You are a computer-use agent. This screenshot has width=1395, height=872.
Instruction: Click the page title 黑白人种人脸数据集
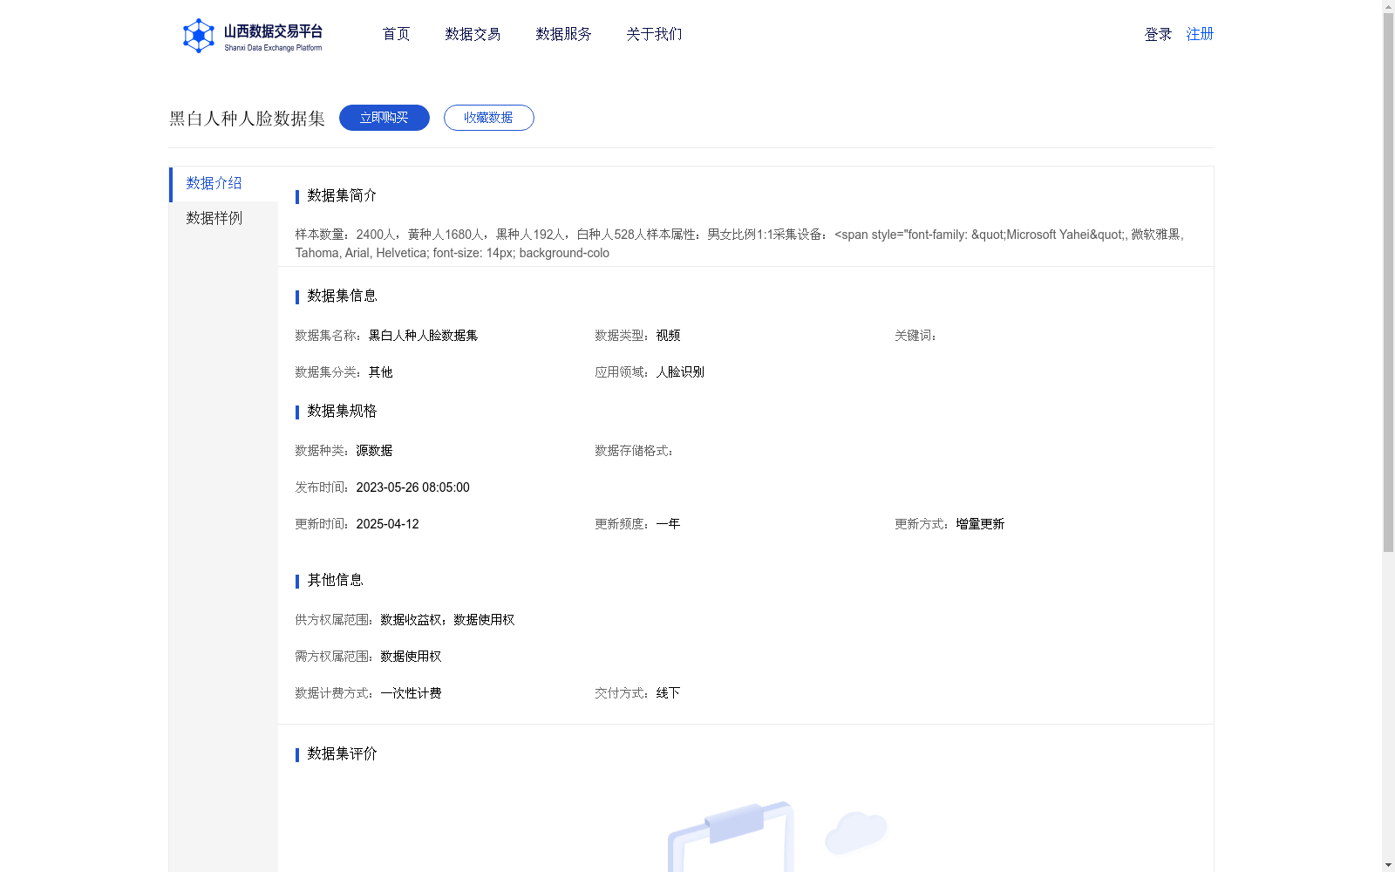[247, 119]
